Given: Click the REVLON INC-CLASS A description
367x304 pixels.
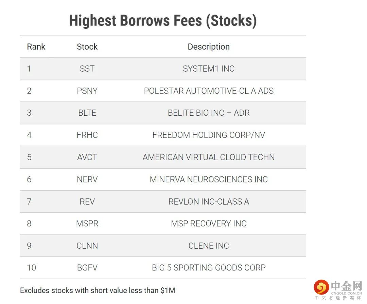Looking at the screenshot, I should [x=209, y=202].
